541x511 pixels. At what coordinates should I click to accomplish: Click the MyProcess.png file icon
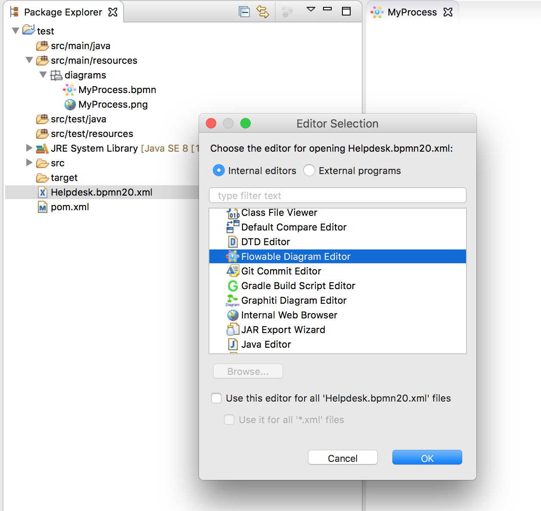pyautogui.click(x=70, y=104)
